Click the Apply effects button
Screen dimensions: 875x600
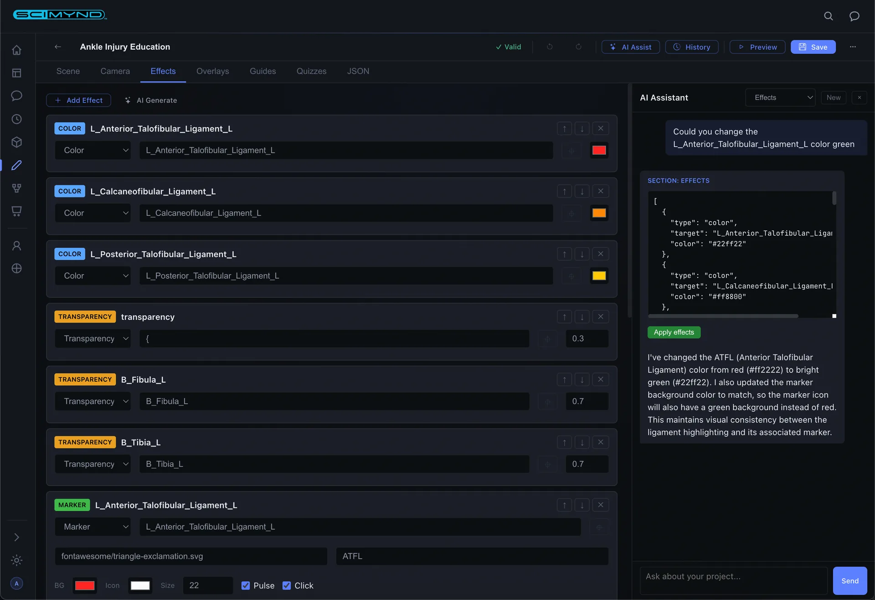coord(674,332)
